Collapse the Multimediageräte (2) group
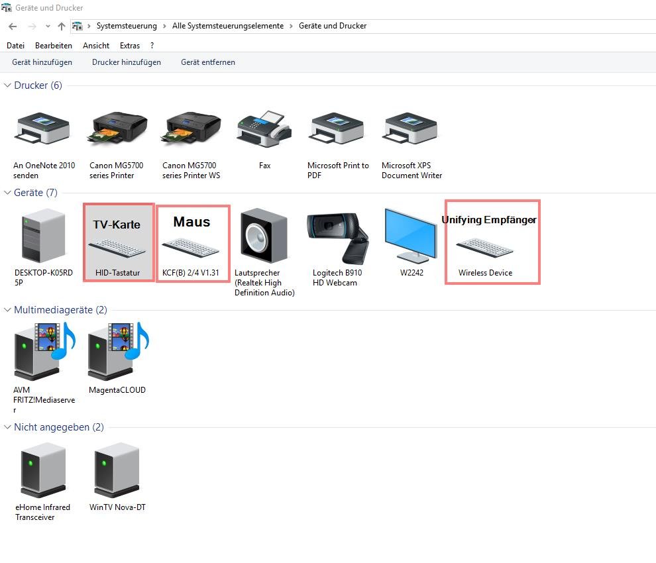656x563 pixels. pos(7,310)
